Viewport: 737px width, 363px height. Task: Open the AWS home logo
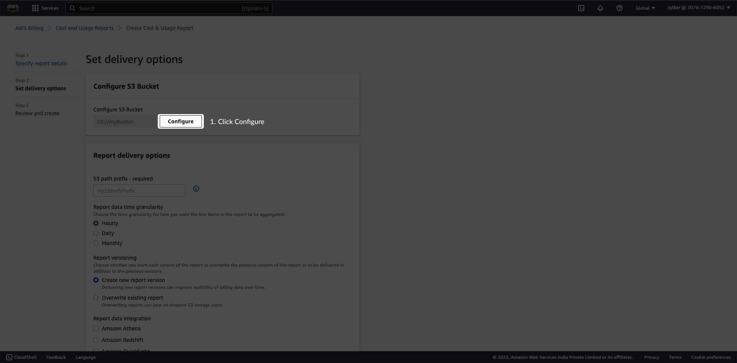[13, 8]
